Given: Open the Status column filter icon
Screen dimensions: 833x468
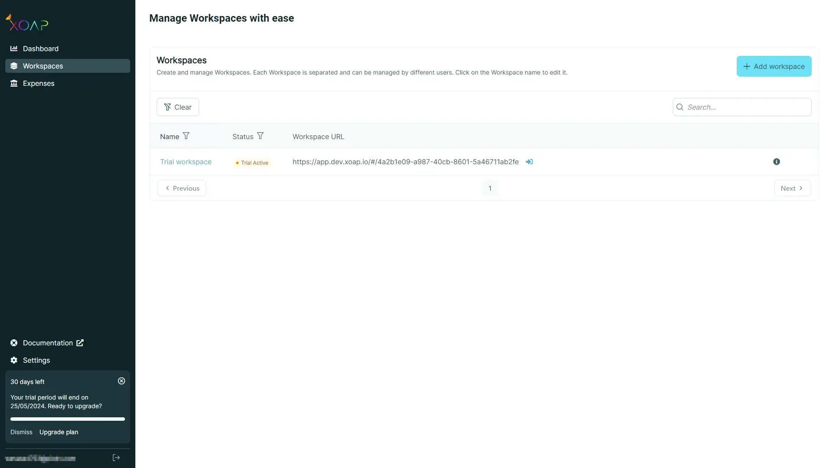Looking at the screenshot, I should pos(260,136).
